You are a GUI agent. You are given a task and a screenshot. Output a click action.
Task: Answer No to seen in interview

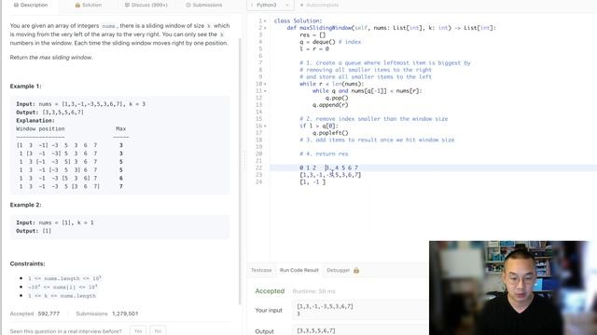[x=158, y=331]
